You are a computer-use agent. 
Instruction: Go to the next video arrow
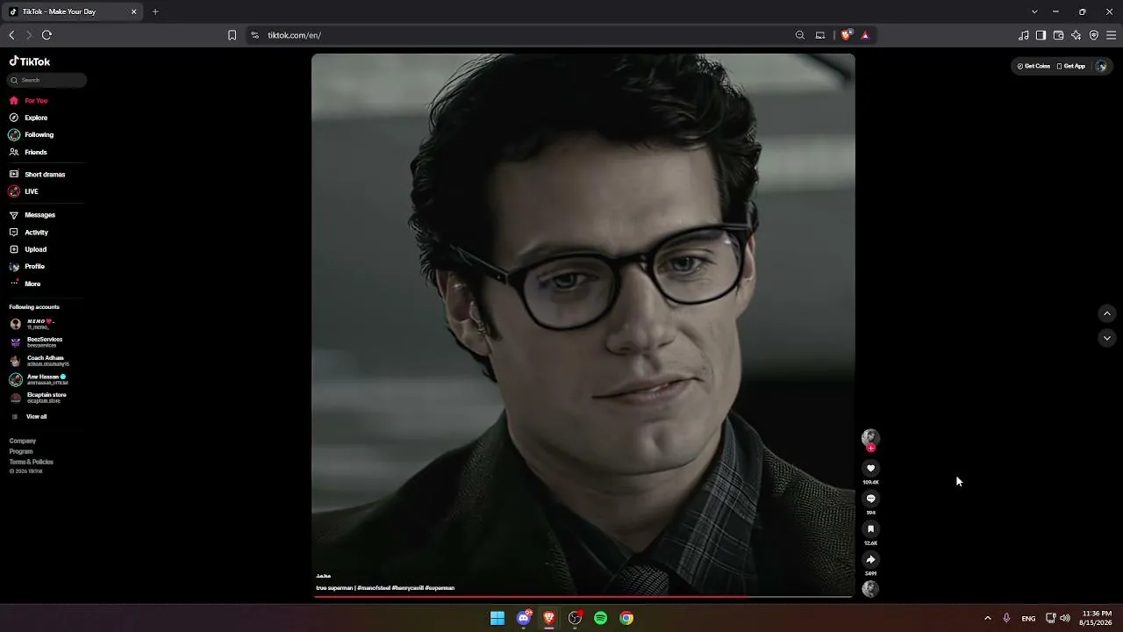tap(1107, 338)
